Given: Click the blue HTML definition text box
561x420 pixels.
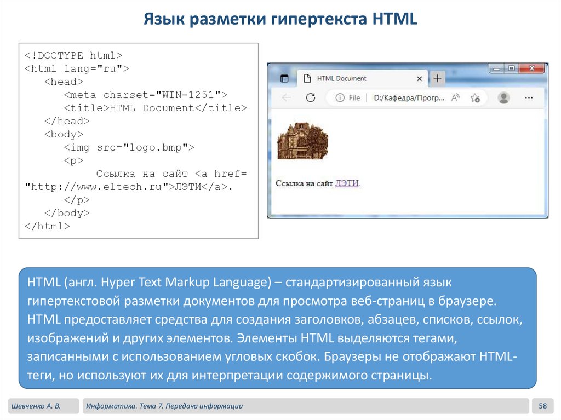Looking at the screenshot, I should pos(278,329).
